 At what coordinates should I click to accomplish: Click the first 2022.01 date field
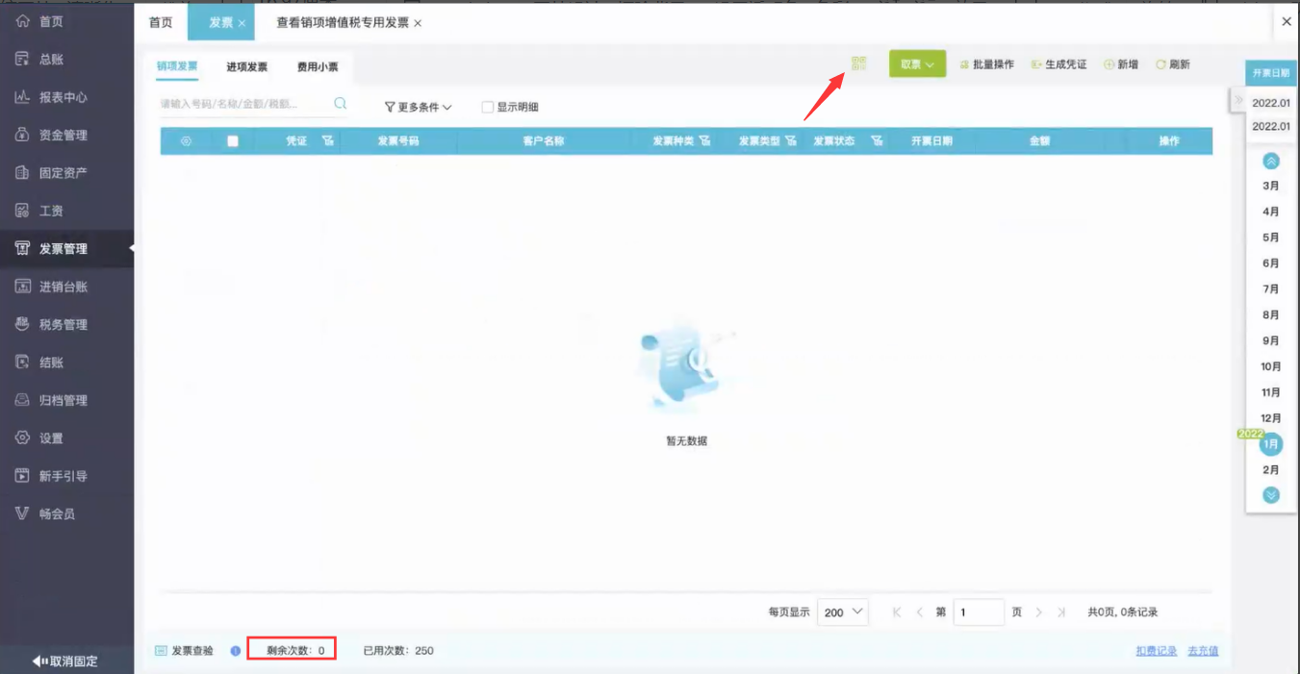click(1271, 103)
